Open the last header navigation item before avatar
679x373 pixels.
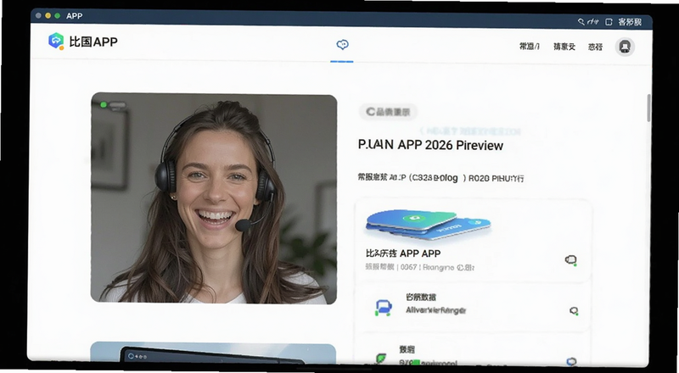click(x=595, y=47)
